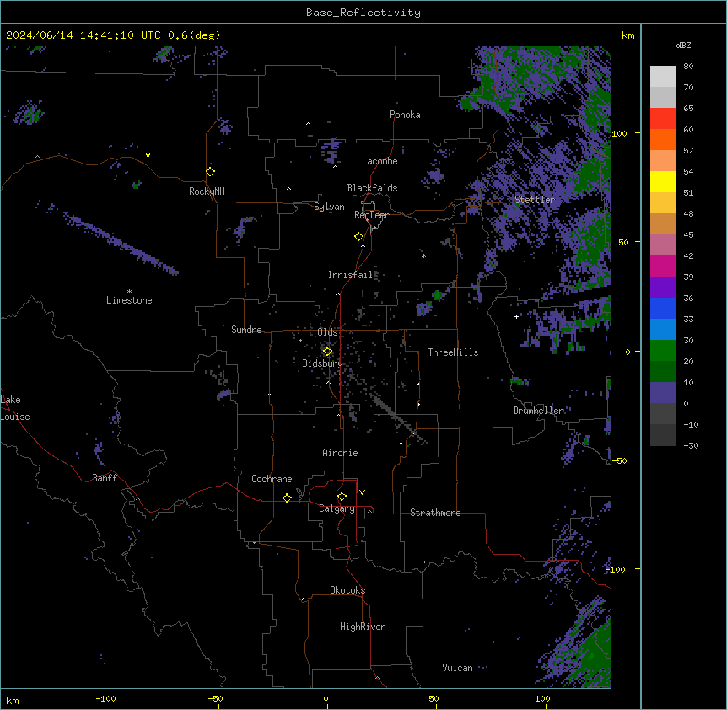Click the Drumheller label
The width and height of the screenshot is (727, 710).
(538, 411)
